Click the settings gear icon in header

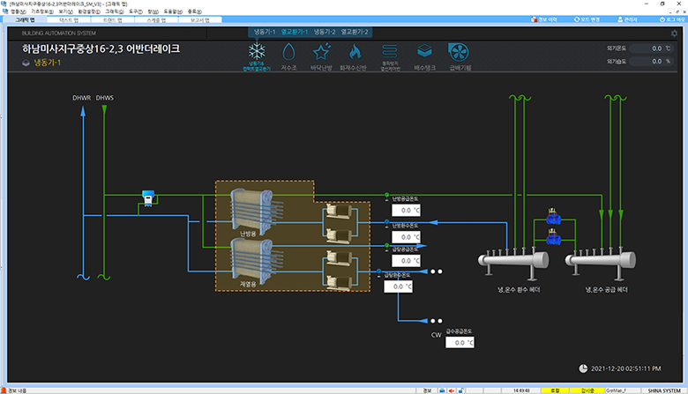tap(675, 33)
